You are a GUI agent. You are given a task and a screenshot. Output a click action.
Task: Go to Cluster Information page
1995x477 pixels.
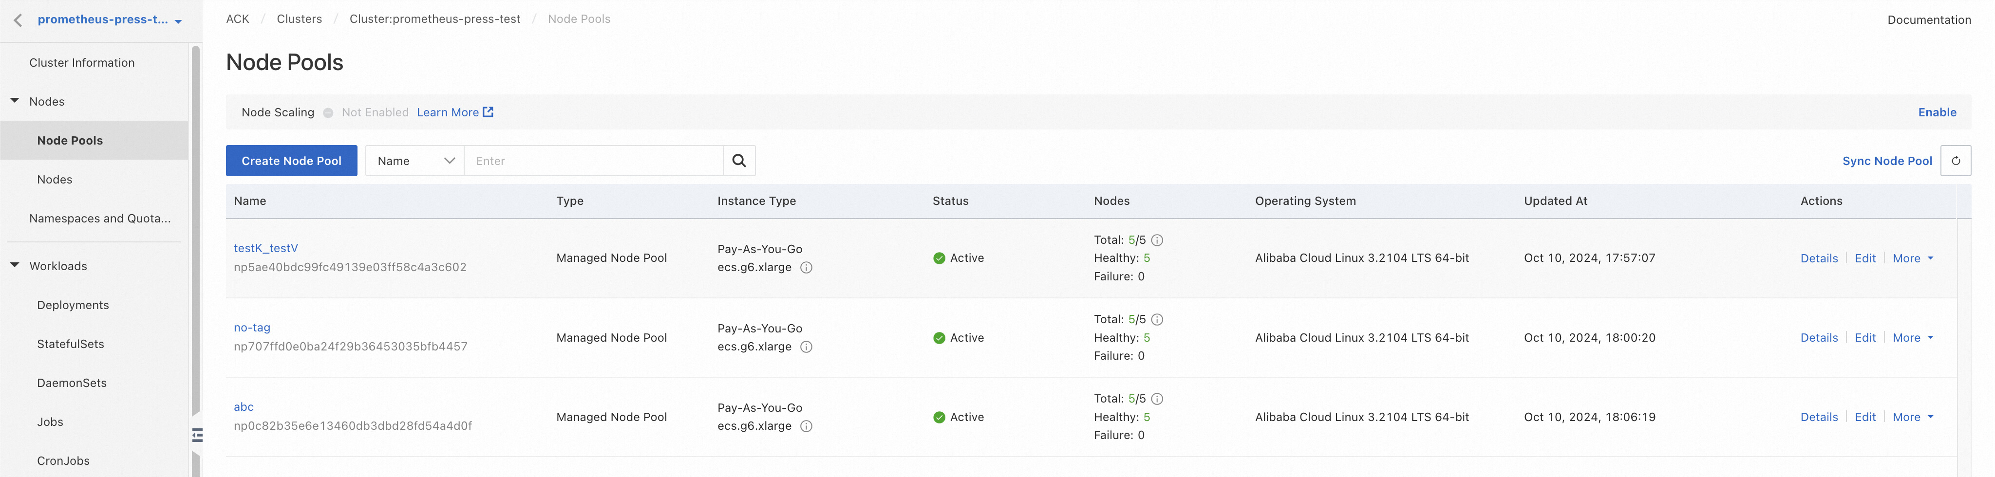[x=82, y=63]
